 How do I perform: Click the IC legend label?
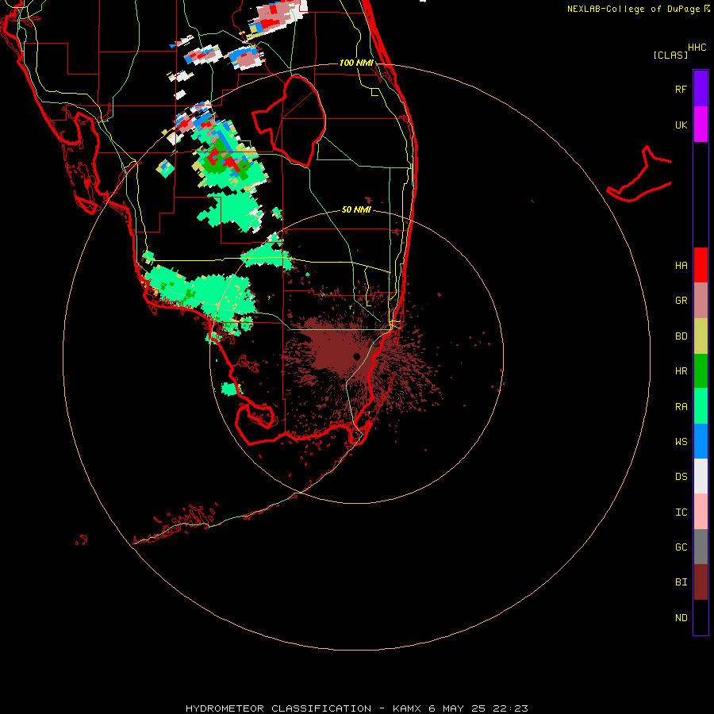[x=681, y=512]
